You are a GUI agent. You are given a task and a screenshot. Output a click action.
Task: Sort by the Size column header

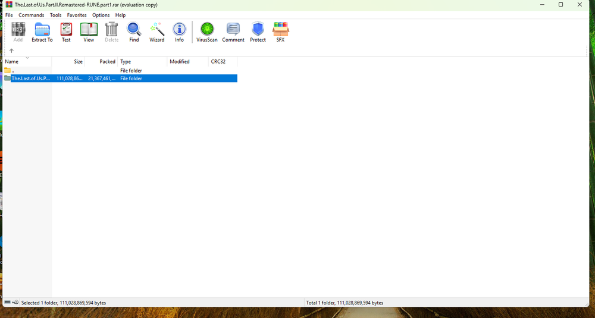[68, 61]
